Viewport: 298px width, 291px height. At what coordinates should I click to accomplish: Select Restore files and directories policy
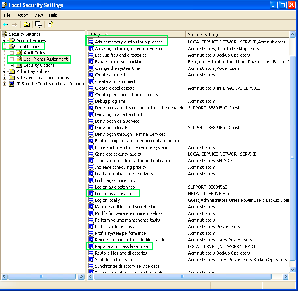(x=121, y=253)
